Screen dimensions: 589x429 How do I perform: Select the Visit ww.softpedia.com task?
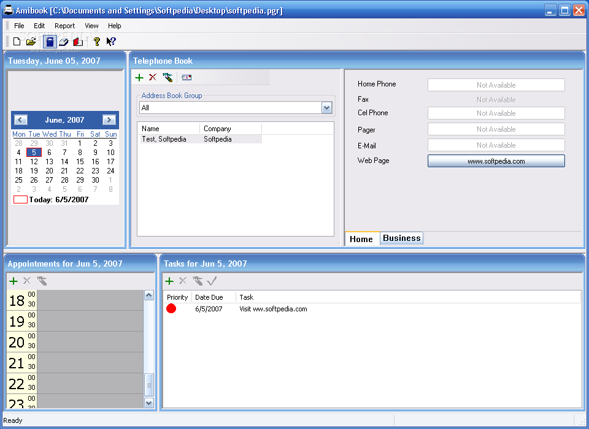coord(273,309)
